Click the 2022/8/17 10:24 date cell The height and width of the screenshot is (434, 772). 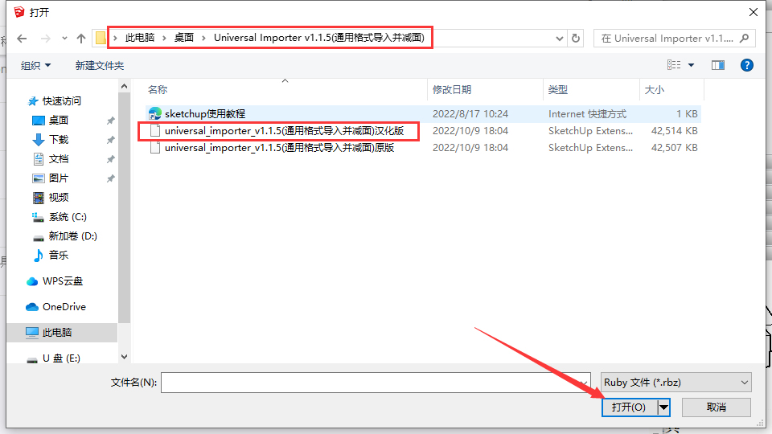pos(470,113)
